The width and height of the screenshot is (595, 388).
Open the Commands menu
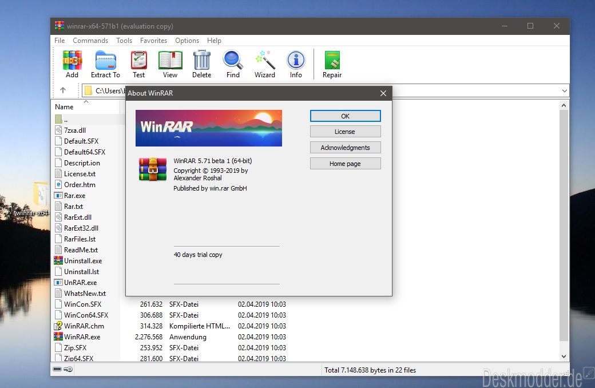(x=90, y=41)
